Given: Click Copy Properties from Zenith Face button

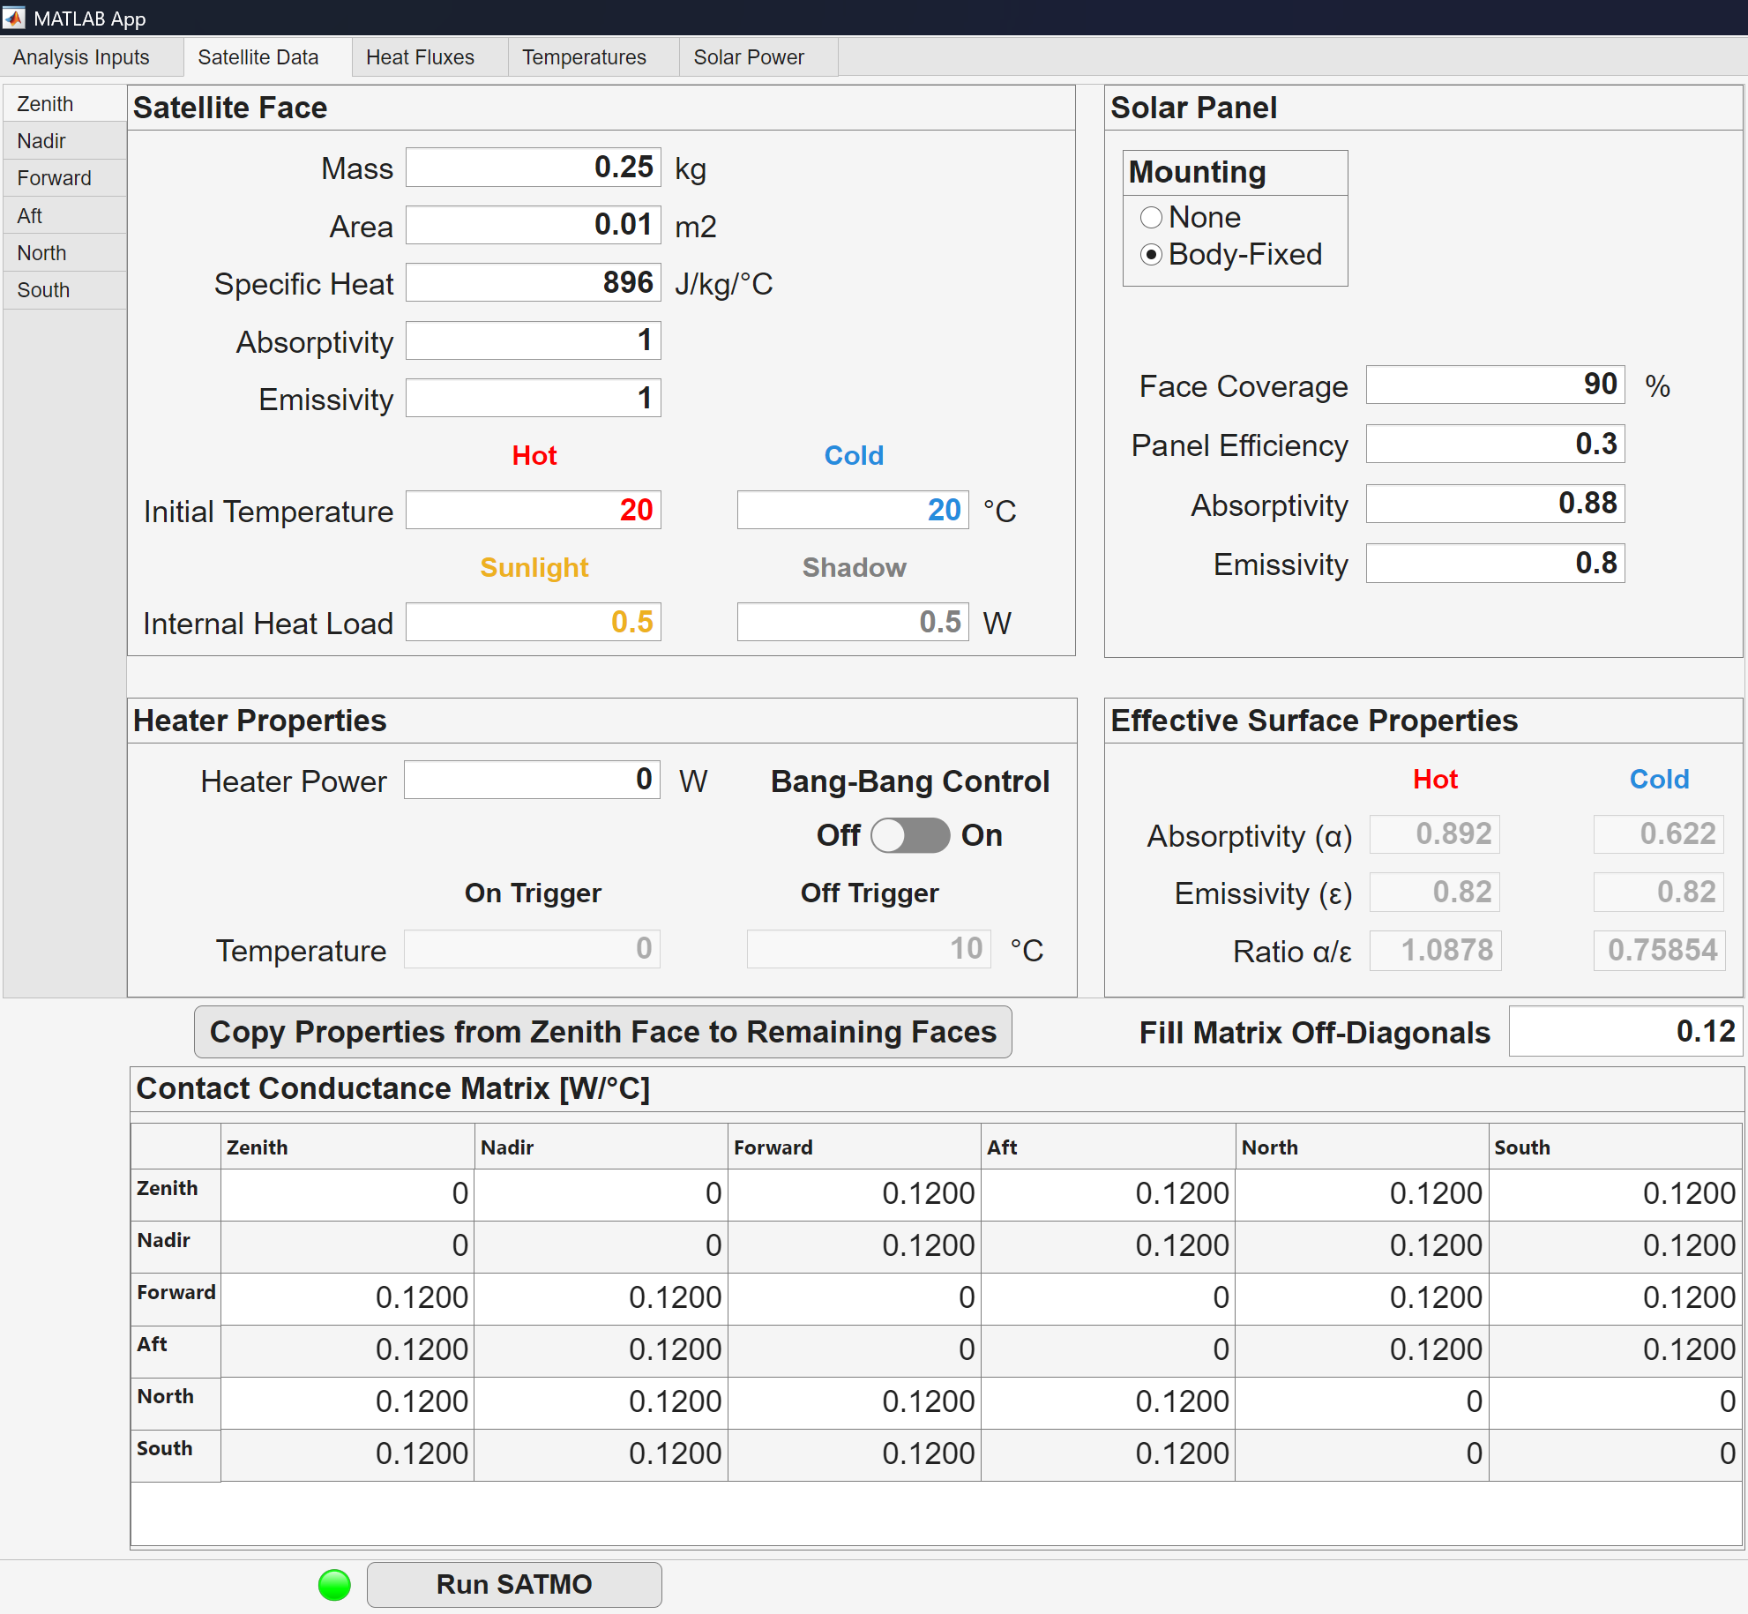Looking at the screenshot, I should (602, 1032).
